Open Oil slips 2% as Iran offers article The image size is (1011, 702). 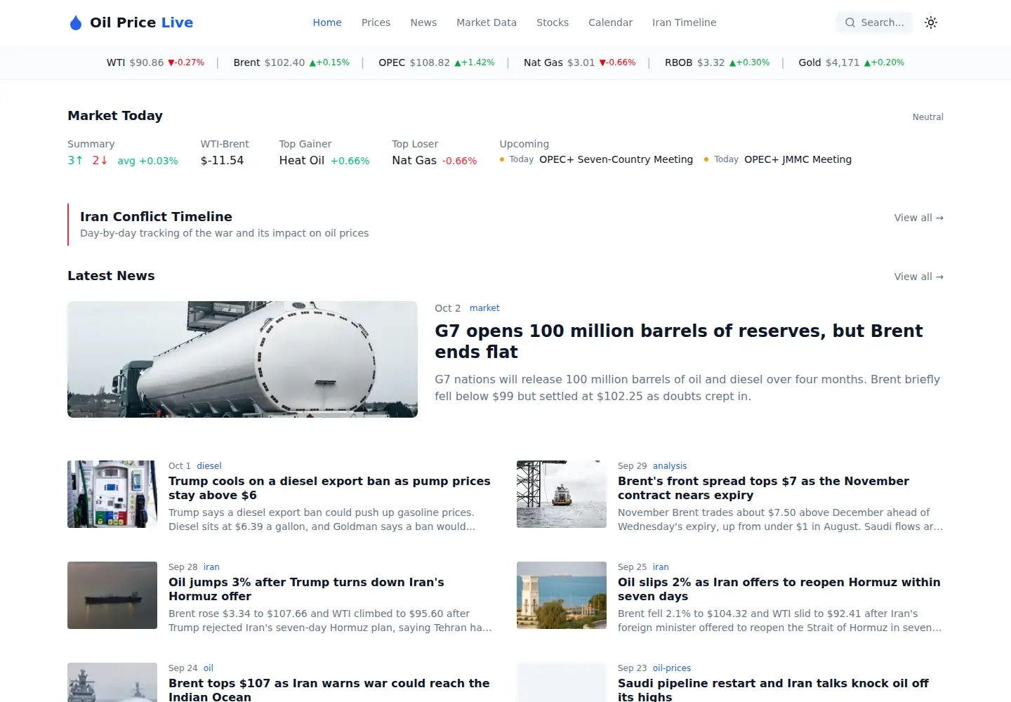pyautogui.click(x=779, y=589)
